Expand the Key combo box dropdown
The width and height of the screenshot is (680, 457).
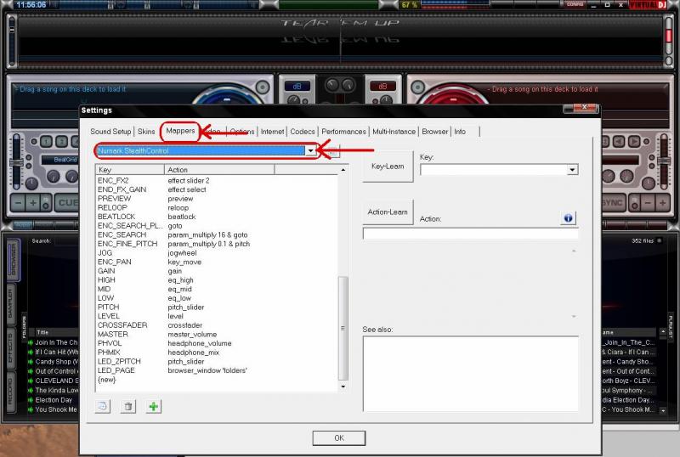(573, 170)
